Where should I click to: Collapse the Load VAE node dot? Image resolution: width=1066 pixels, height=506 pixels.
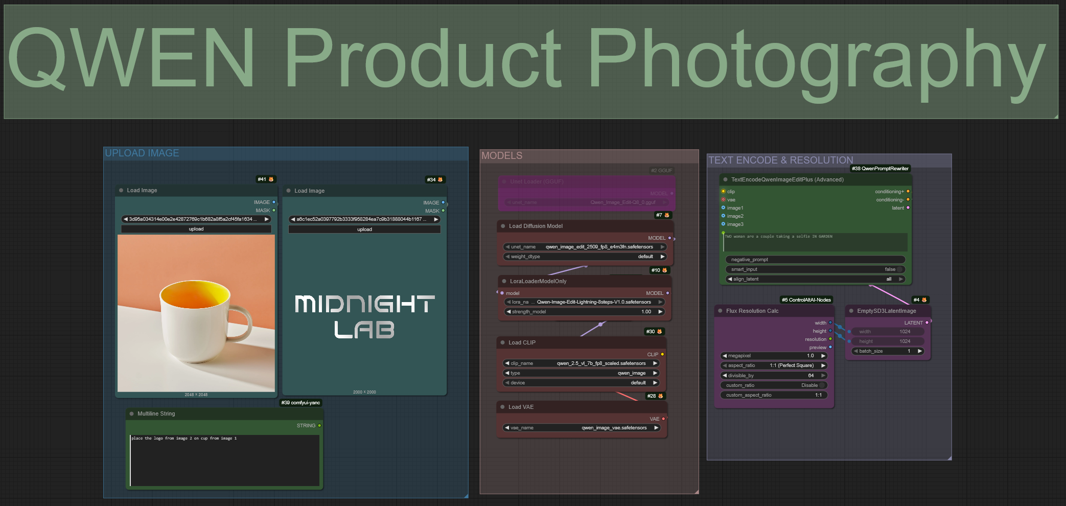point(503,407)
